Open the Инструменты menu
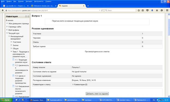This screenshot has width=170, height=102. coord(39,1)
